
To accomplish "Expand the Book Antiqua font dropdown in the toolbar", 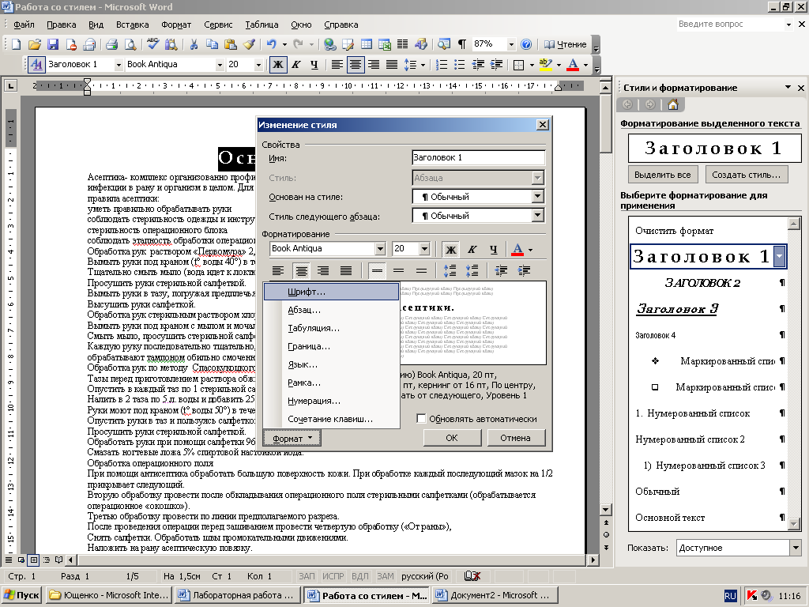I will point(220,65).
